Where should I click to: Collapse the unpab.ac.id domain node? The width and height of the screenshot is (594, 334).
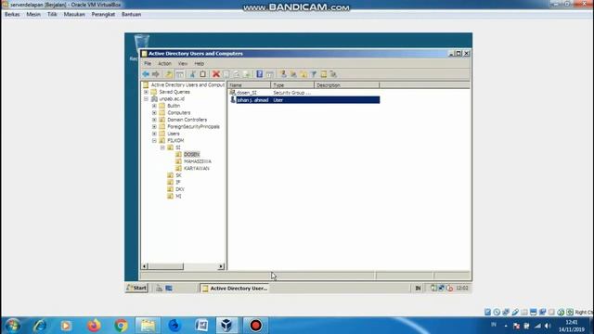pyautogui.click(x=147, y=99)
